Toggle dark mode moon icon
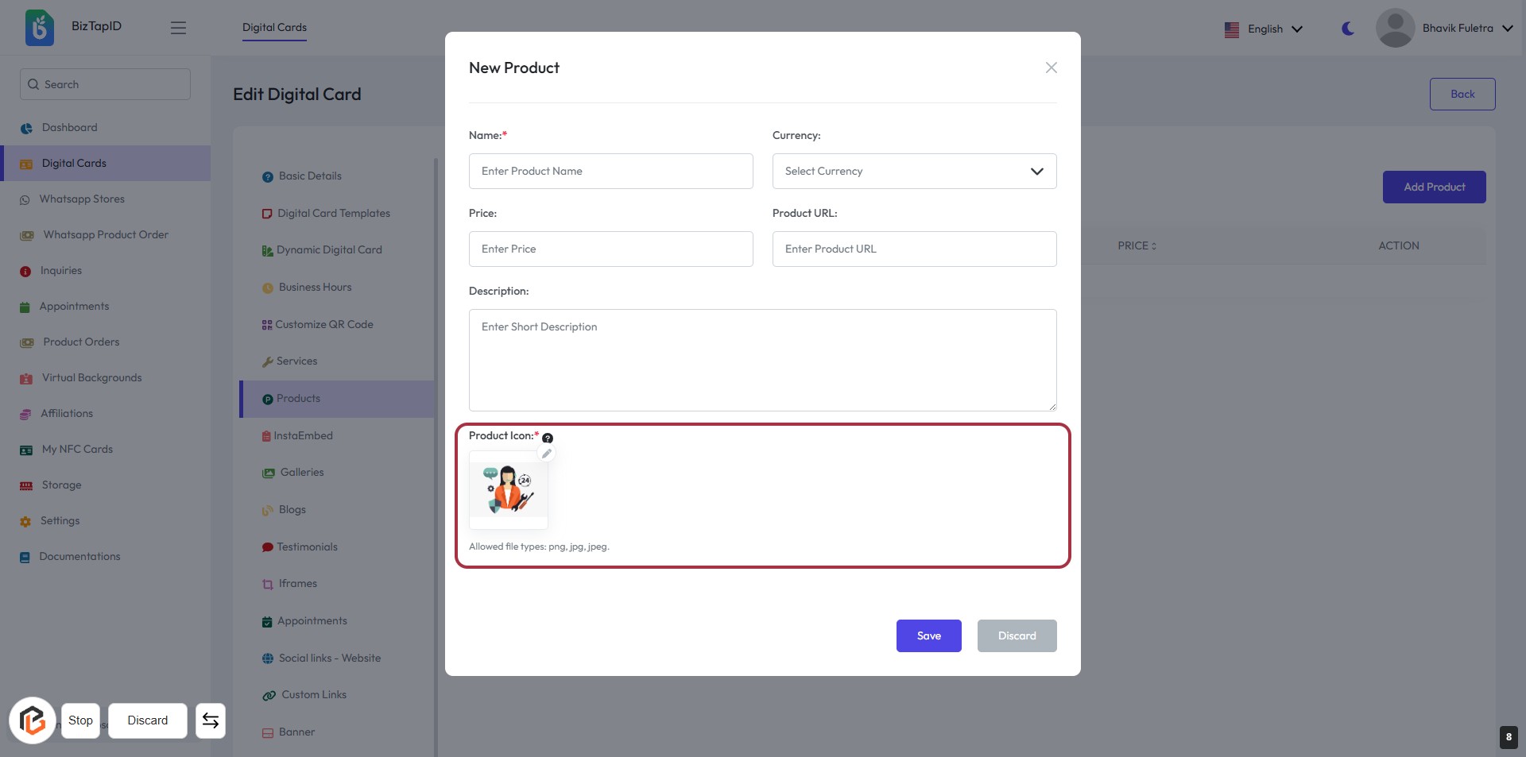 pyautogui.click(x=1348, y=29)
